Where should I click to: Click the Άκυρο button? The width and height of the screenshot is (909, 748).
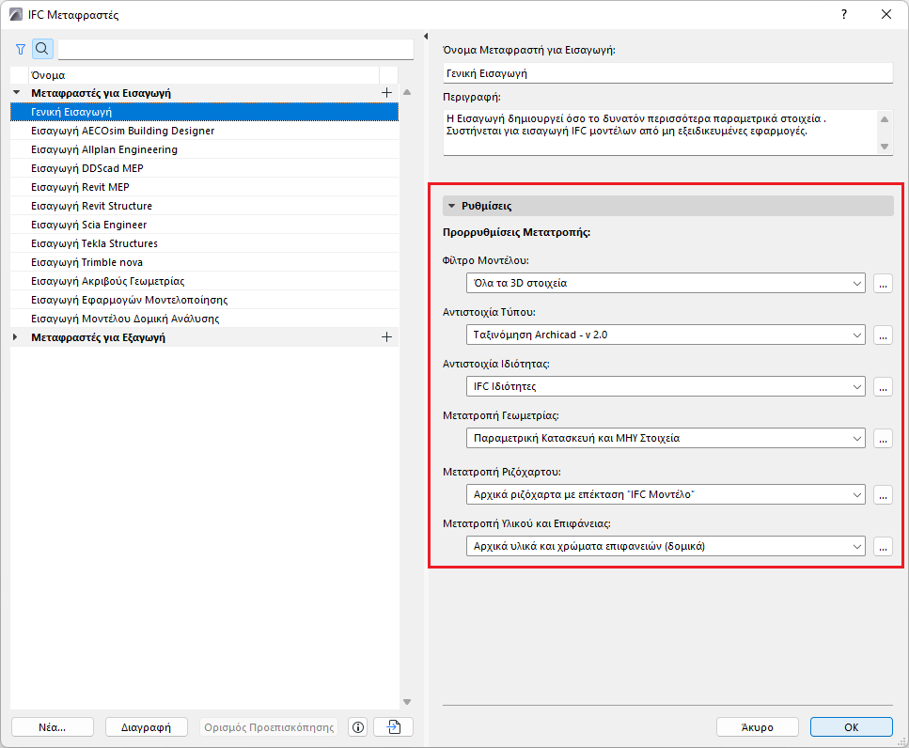coord(757,727)
